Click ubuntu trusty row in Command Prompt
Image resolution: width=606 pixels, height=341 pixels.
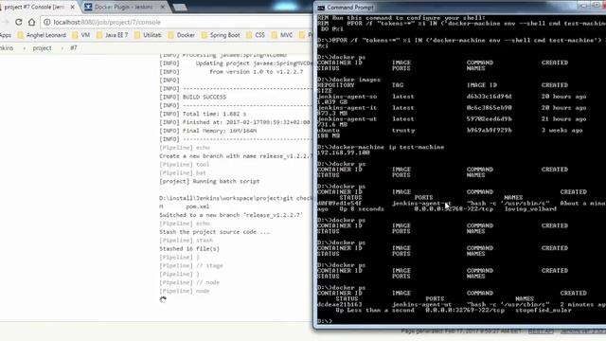(450, 131)
